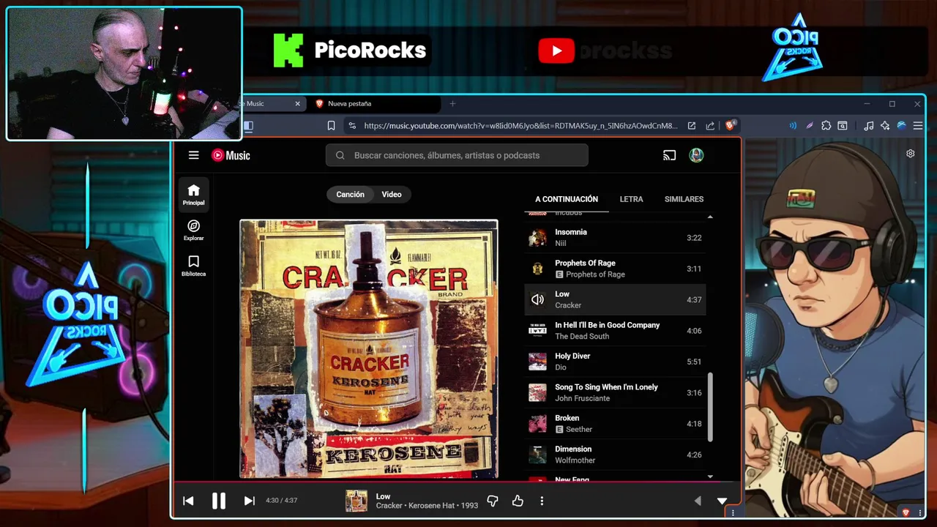Dislike the song Low

[x=493, y=501]
